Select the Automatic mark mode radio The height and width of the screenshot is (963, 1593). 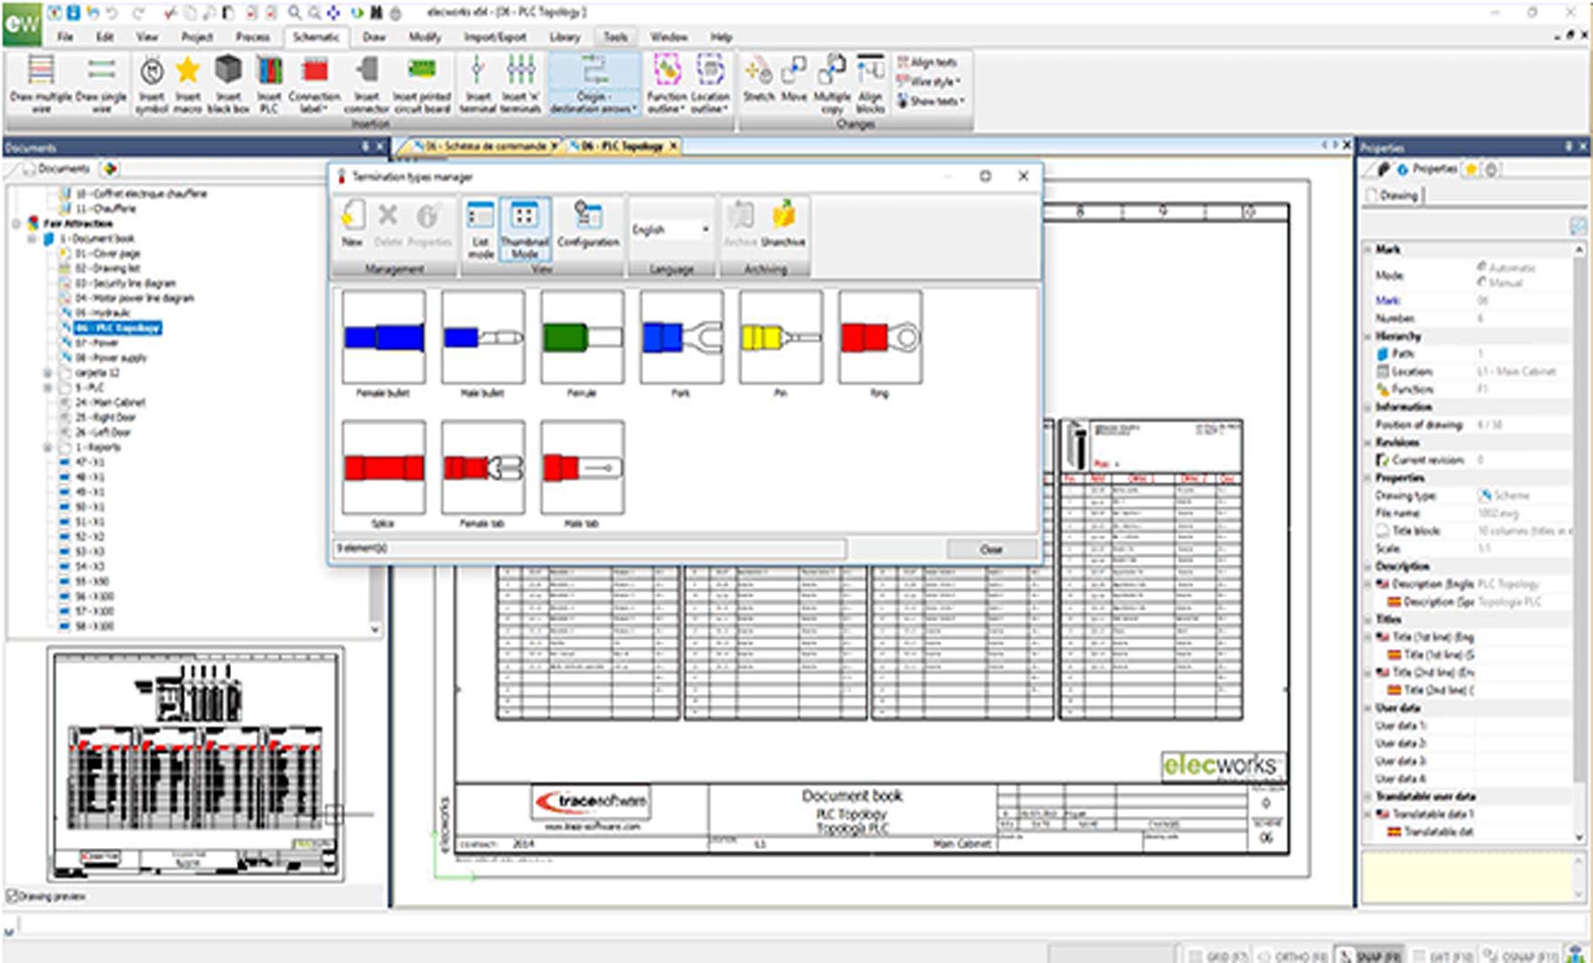tap(1482, 267)
